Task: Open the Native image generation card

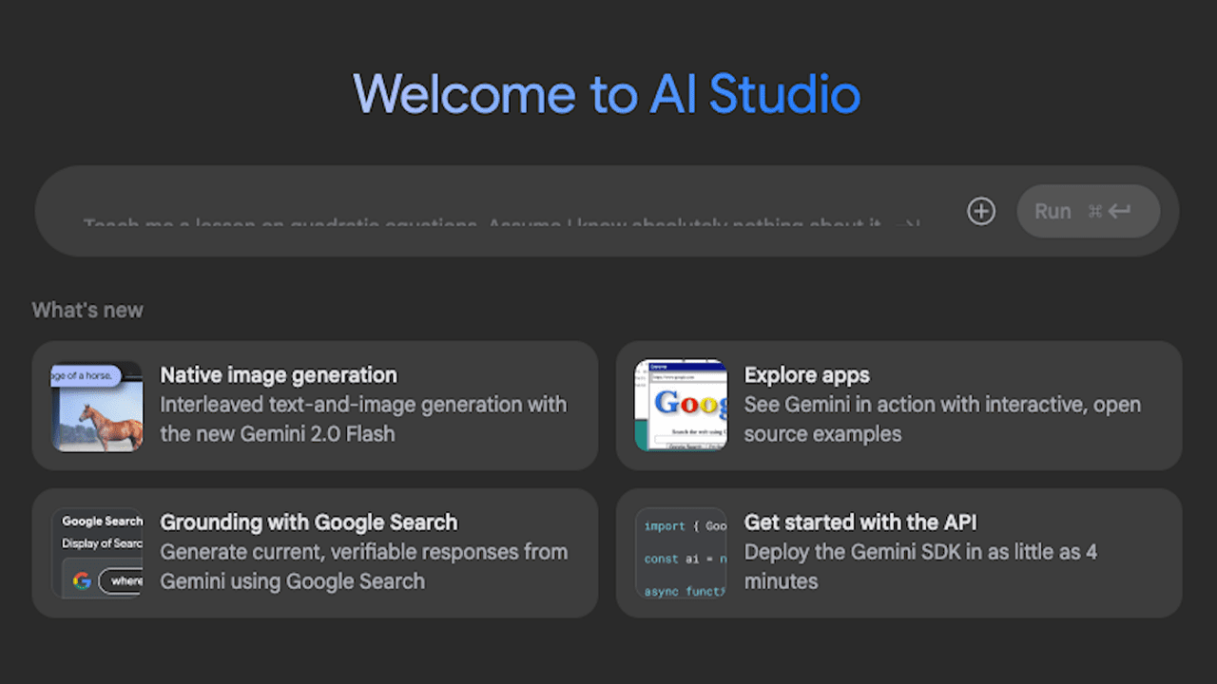Action: 315,406
